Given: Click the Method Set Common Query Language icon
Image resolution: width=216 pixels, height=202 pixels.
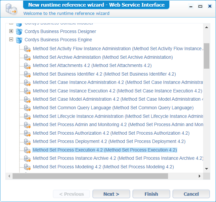Looking at the screenshot, I should click(x=27, y=108).
